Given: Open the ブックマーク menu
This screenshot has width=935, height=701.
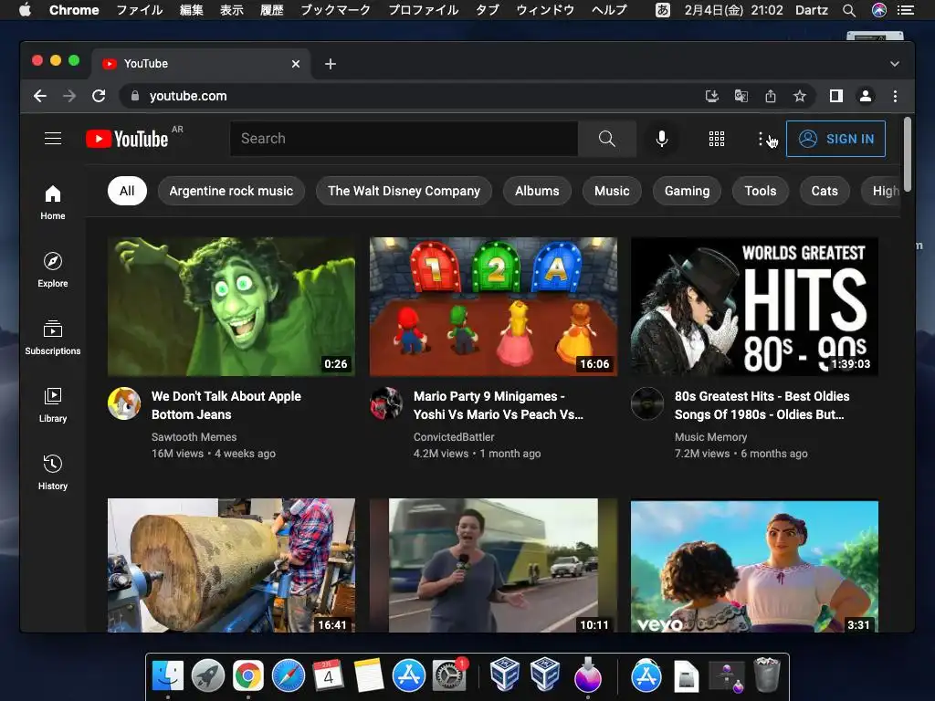Looking at the screenshot, I should 336,10.
